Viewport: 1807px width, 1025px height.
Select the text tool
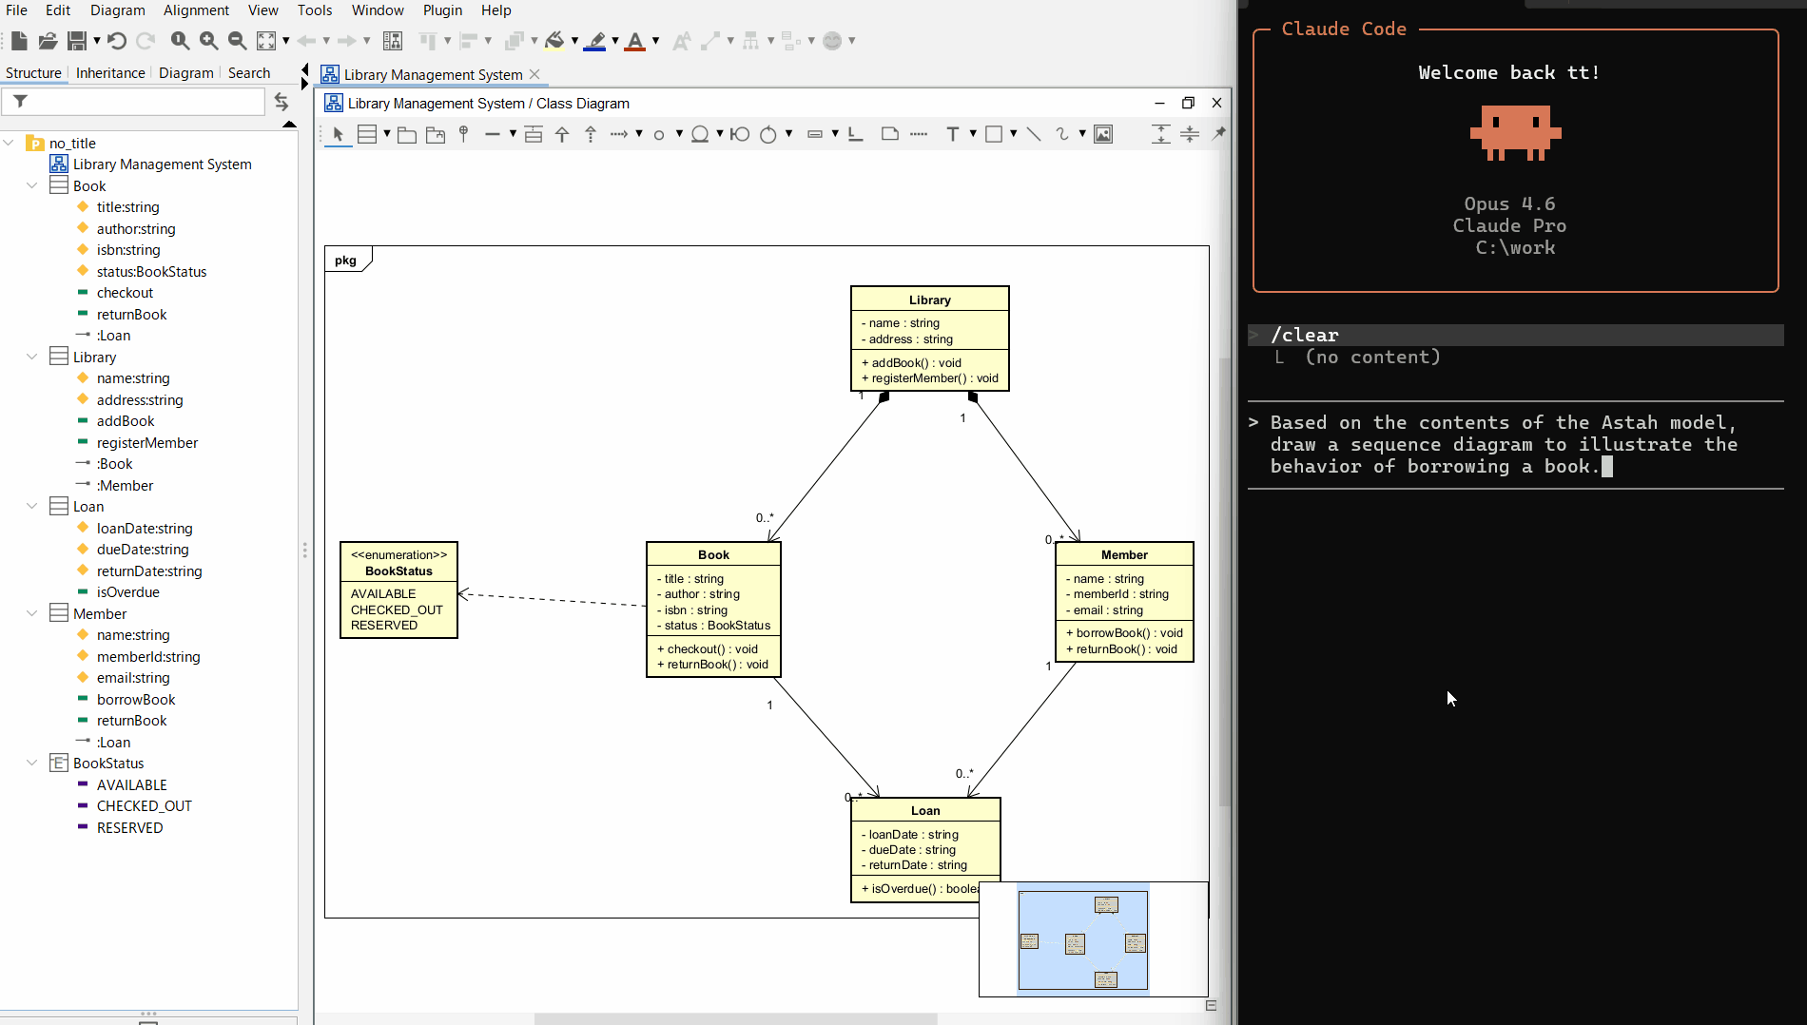tap(956, 134)
